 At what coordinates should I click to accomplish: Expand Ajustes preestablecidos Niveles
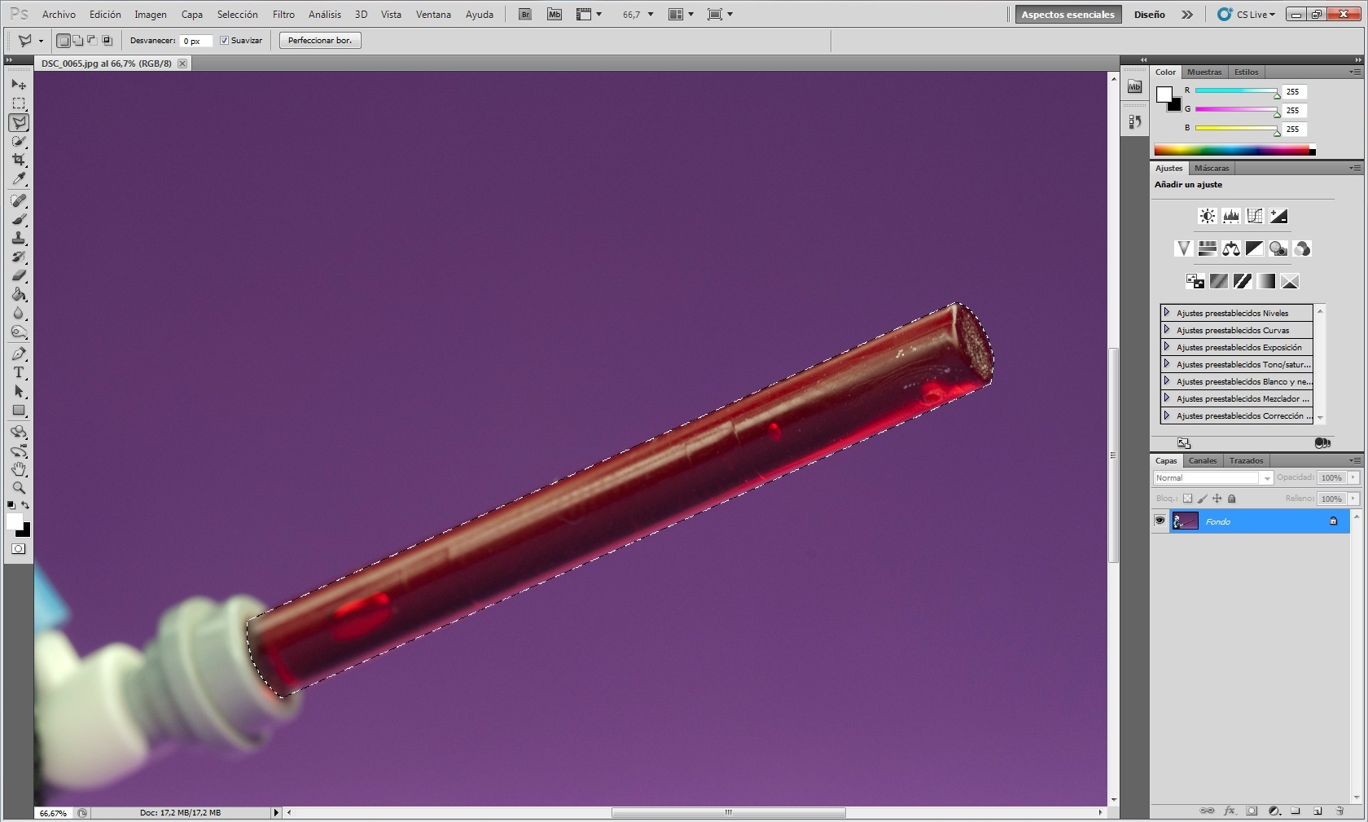click(x=1167, y=313)
